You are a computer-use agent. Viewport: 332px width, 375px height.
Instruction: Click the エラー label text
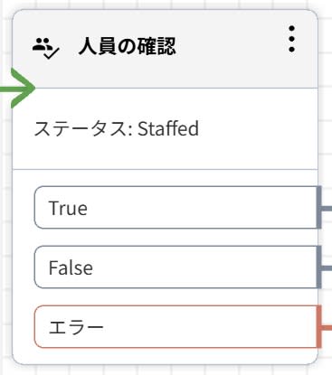[x=76, y=327]
